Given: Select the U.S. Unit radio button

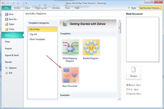Looking at the screenshot, I should pos(127,89).
